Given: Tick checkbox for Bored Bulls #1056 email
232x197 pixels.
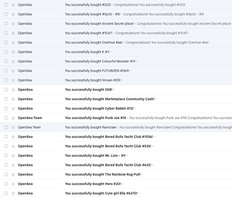Looking at the screenshot, I should coord(6,137).
